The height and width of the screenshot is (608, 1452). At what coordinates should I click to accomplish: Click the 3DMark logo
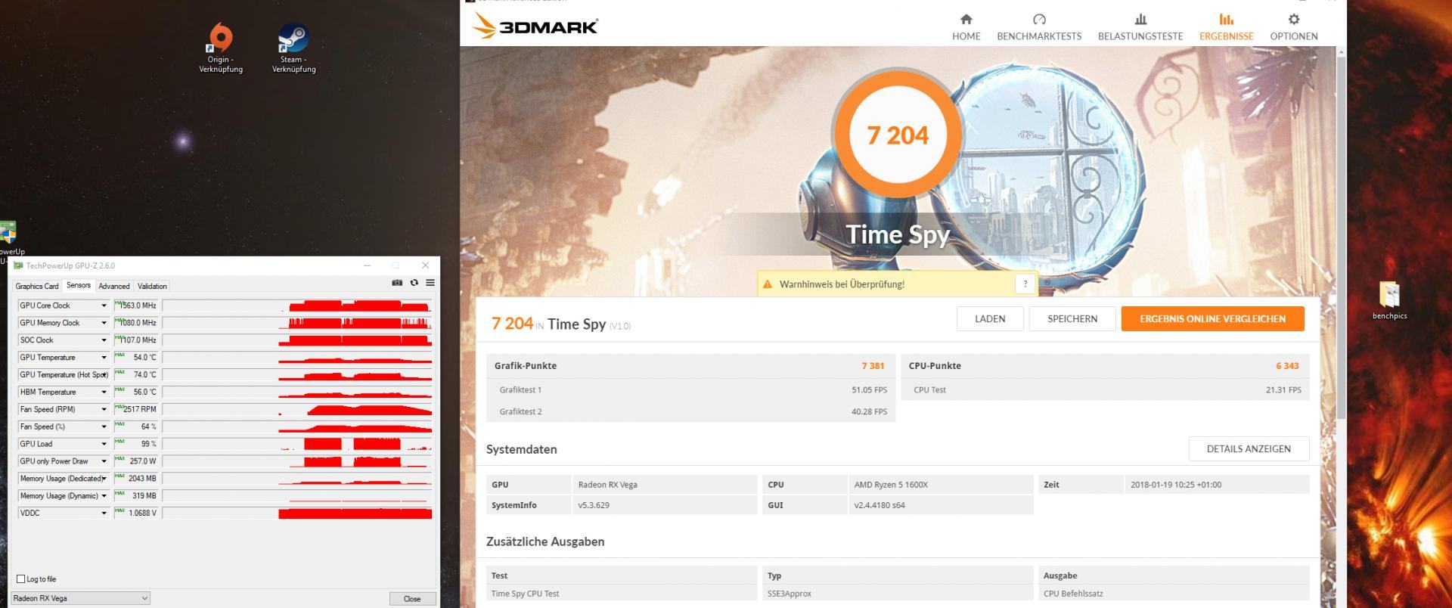535,26
